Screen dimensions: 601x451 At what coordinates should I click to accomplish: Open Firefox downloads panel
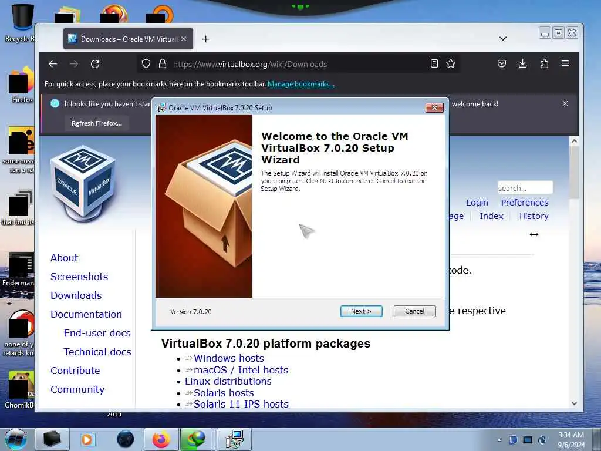pyautogui.click(x=522, y=63)
